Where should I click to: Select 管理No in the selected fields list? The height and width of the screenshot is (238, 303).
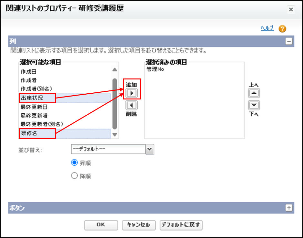(x=155, y=69)
